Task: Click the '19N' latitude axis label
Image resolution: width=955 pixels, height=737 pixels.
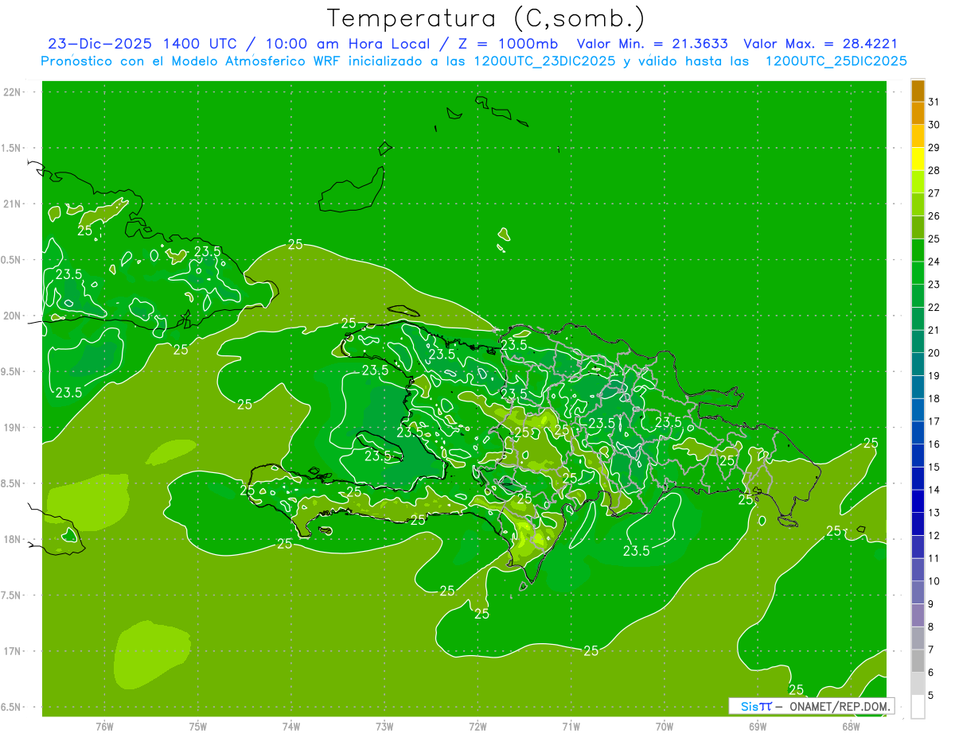Action: pyautogui.click(x=12, y=428)
